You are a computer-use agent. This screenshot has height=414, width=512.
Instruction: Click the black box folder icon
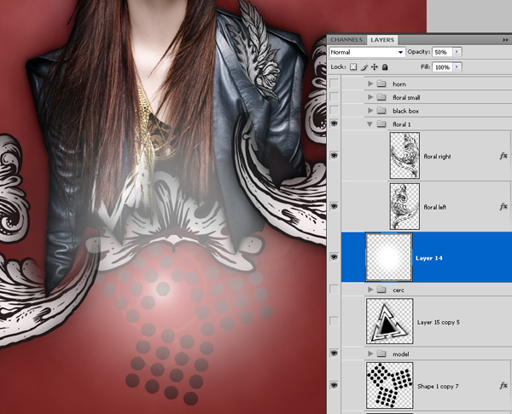point(381,111)
